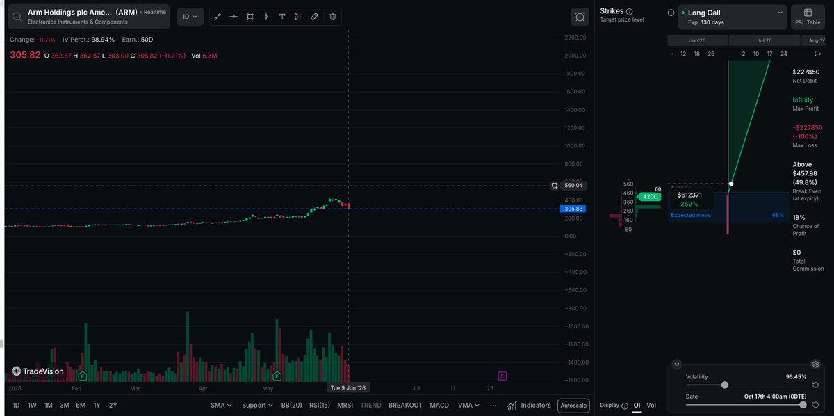This screenshot has width=834, height=416.
Task: Set chart range to 1W
Action: click(x=32, y=406)
